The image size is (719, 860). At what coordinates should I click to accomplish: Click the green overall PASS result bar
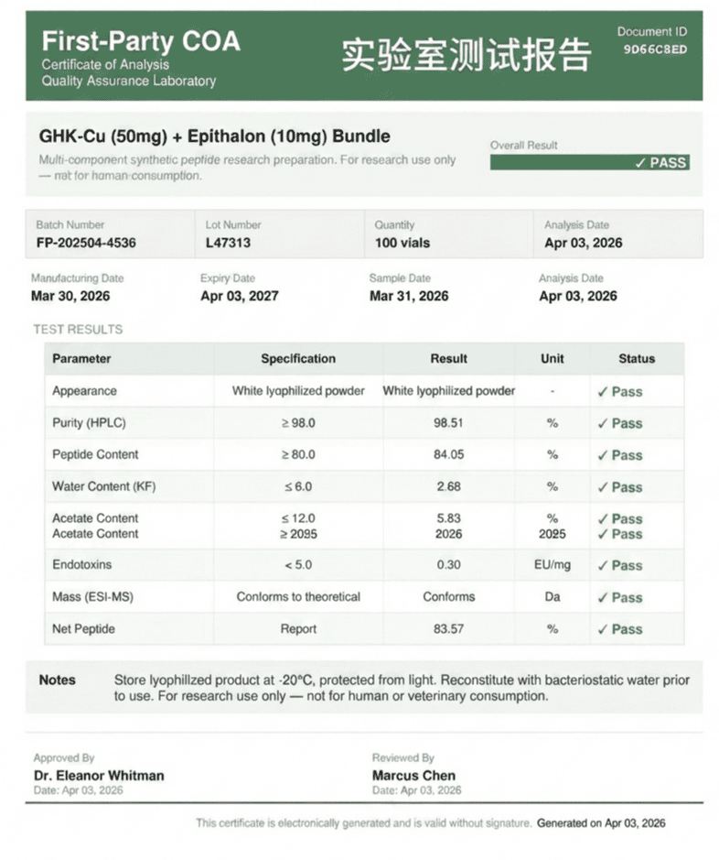(x=590, y=162)
